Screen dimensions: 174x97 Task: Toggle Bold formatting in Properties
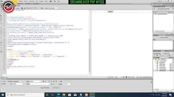(x=43, y=81)
